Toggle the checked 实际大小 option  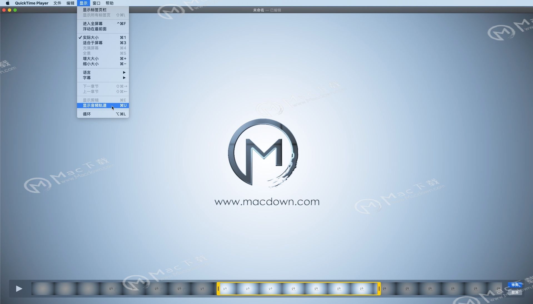pyautogui.click(x=103, y=37)
